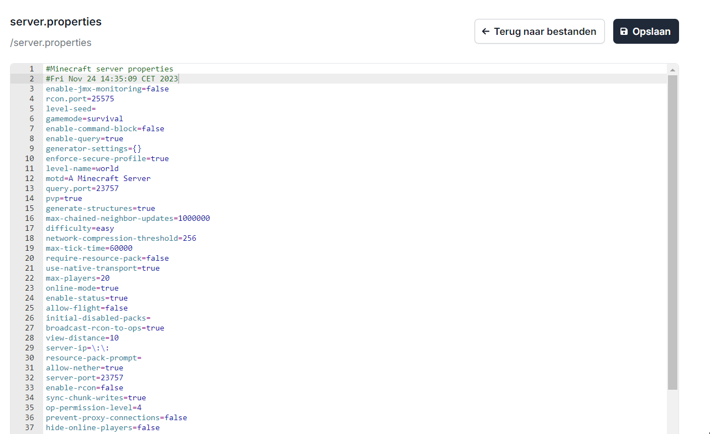710x434 pixels.
Task: Click the online-mode=true line
Action: pyautogui.click(x=82, y=288)
